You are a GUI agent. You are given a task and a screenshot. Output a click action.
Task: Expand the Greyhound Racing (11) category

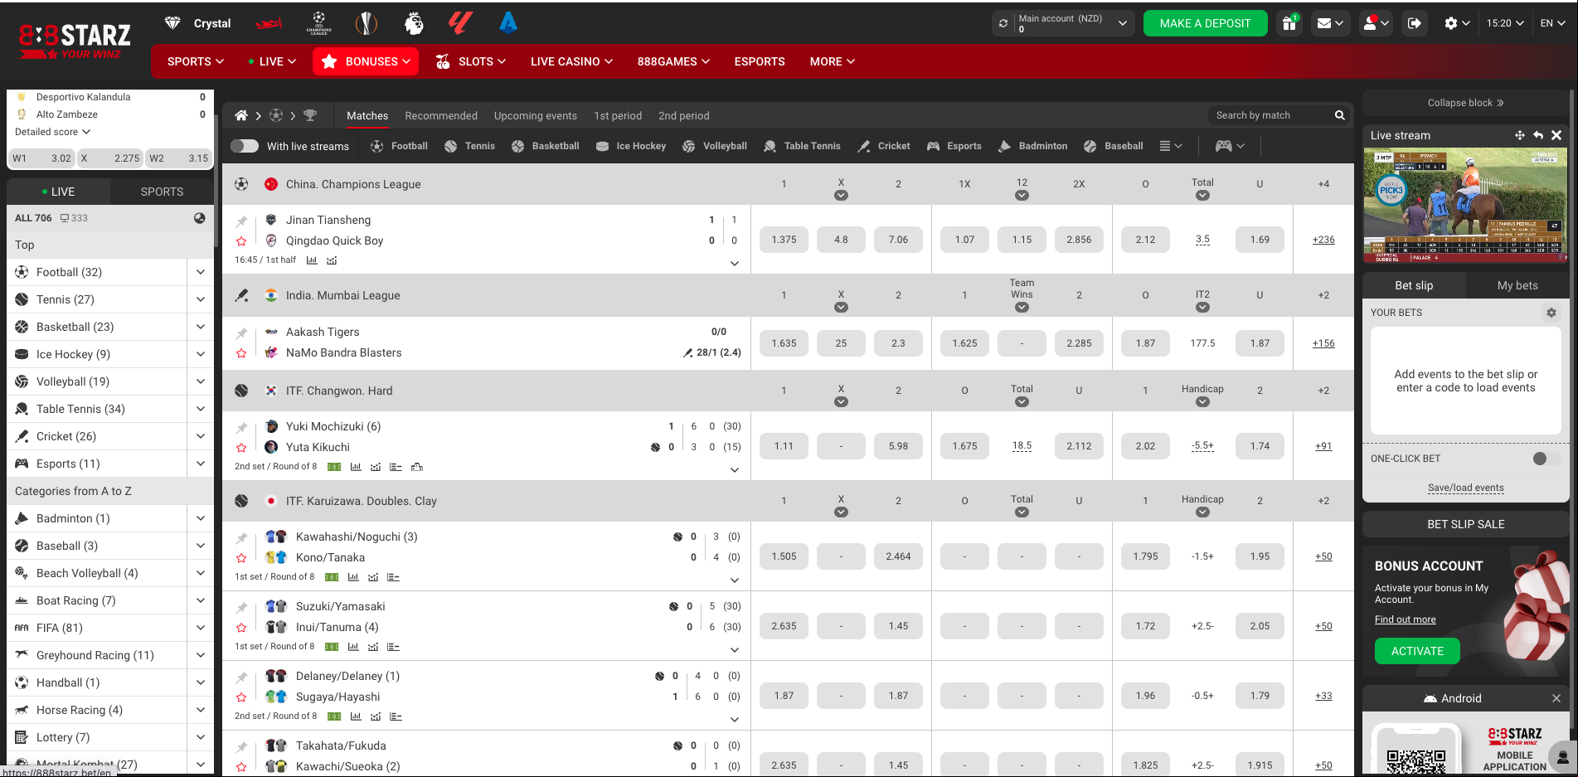tap(201, 655)
